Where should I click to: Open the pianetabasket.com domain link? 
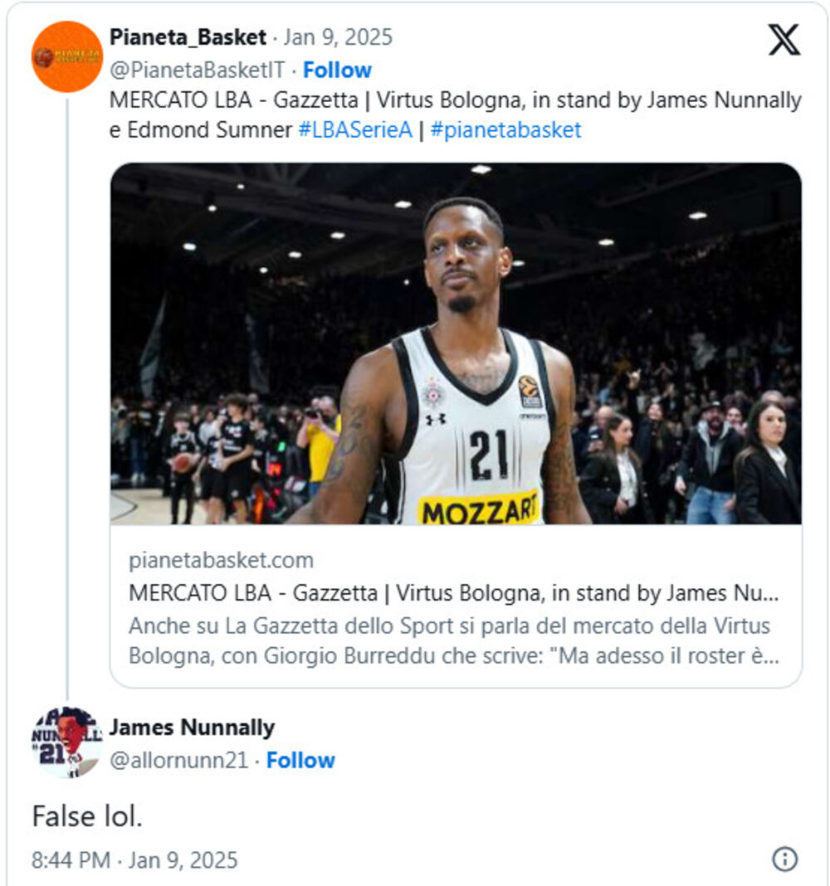click(x=221, y=560)
